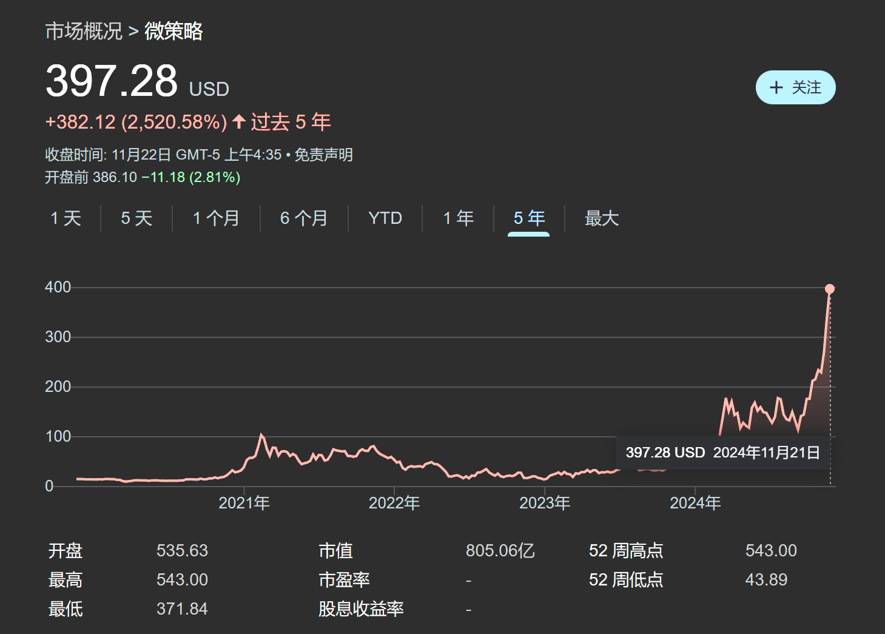
Task: Click the 最低 value 371.84
Action: pos(182,609)
